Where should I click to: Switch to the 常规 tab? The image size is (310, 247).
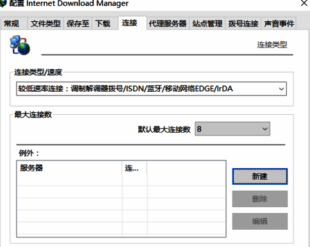[x=13, y=23]
